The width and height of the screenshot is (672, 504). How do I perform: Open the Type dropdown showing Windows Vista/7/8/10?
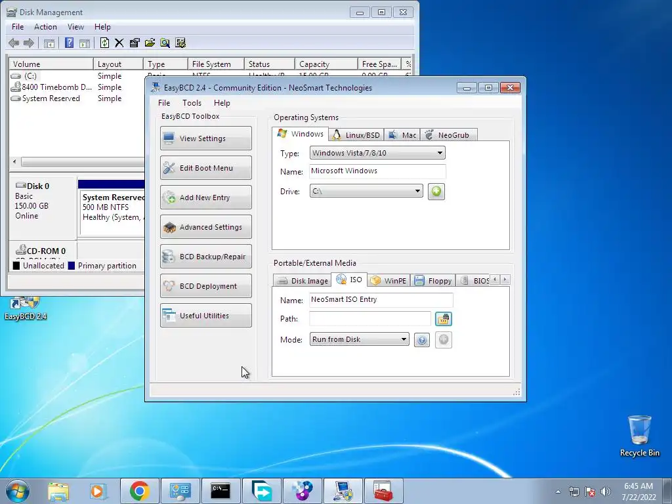pos(377,153)
